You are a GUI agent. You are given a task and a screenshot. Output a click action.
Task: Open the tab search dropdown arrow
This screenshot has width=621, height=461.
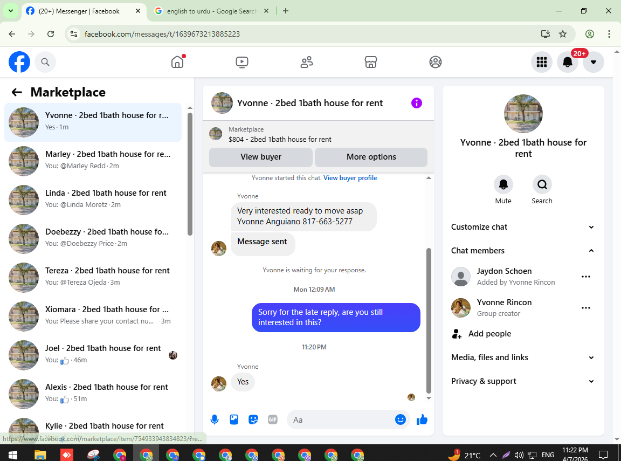[11, 11]
